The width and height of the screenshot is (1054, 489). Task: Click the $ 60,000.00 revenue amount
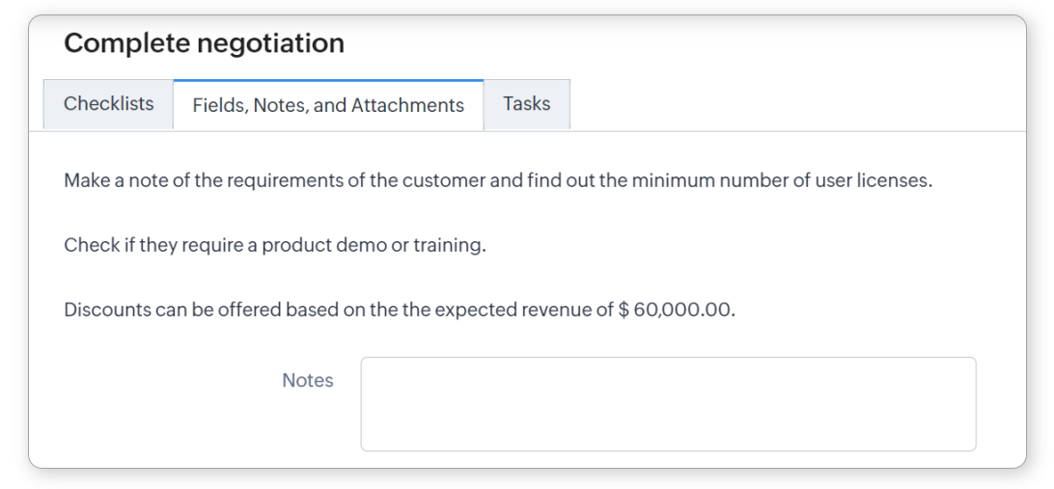pos(677,310)
